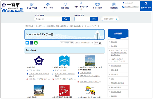
Task: Focus the Google site search field
Action: point(48,19)
